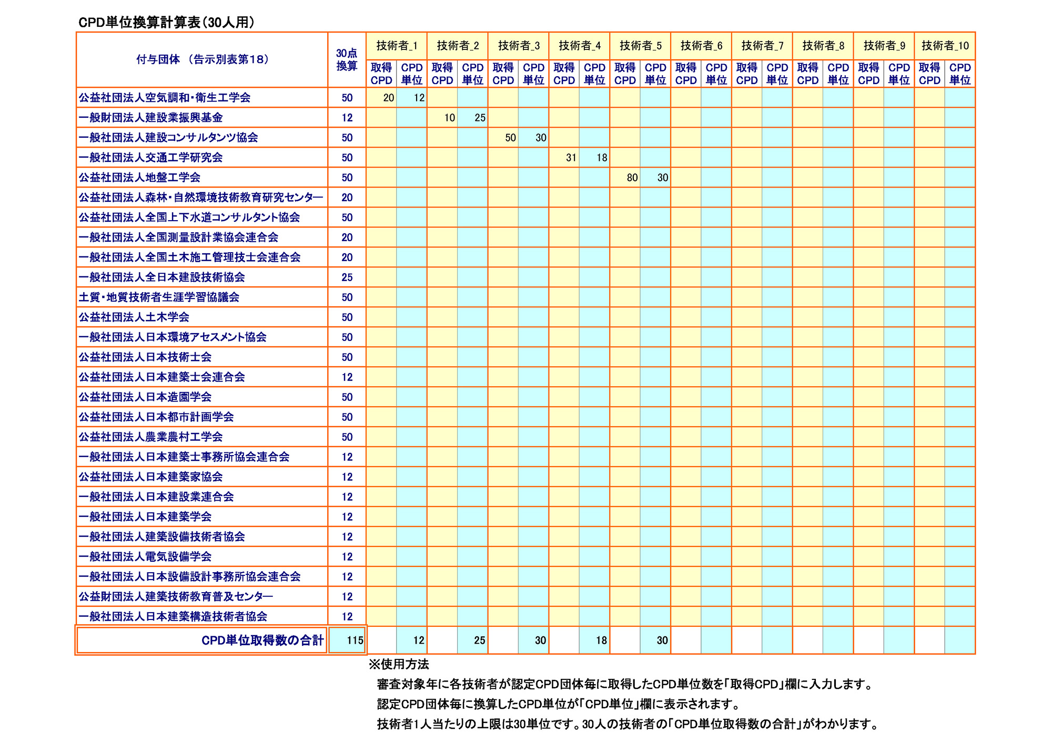Click the '※使用方法' note heading

coord(399,665)
